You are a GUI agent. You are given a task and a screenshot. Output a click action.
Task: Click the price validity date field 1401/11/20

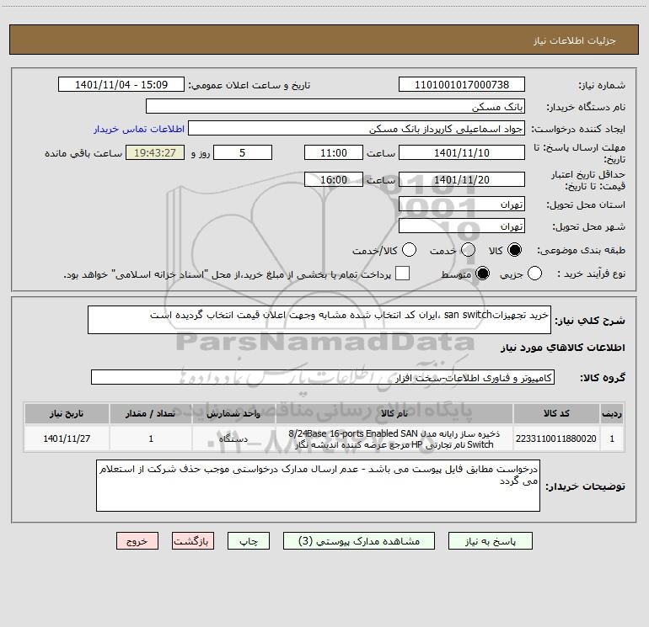click(x=461, y=179)
